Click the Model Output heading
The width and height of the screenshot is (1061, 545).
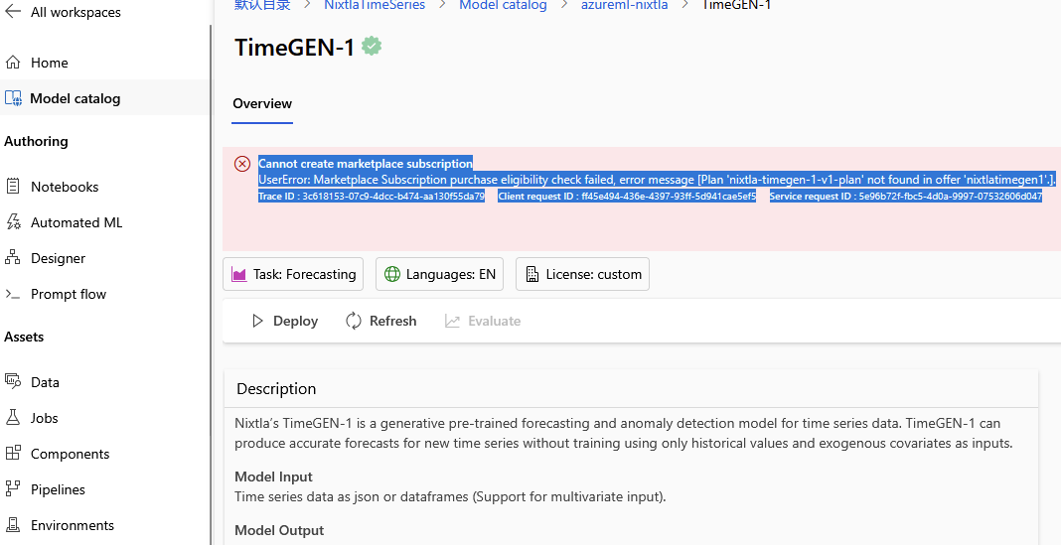click(x=279, y=530)
